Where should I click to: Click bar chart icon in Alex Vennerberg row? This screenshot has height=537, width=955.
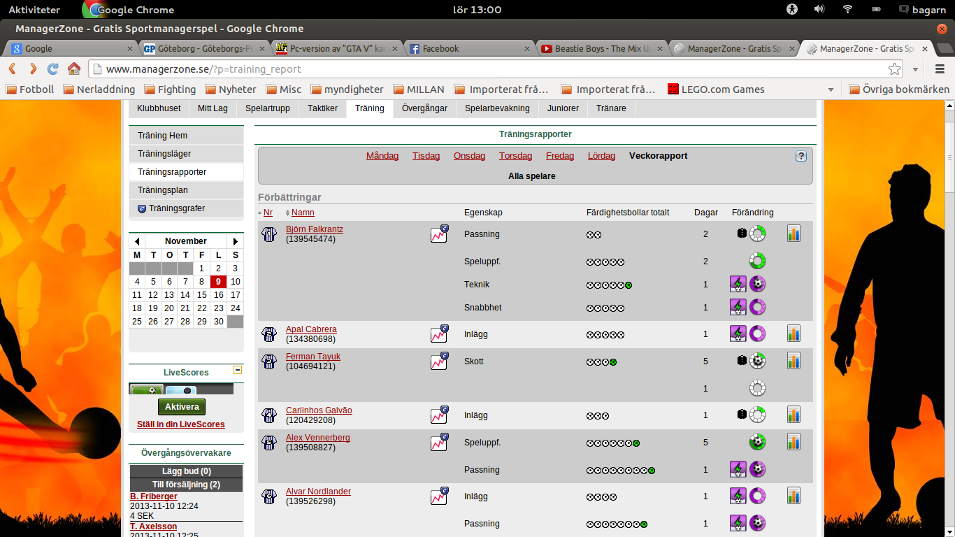pyautogui.click(x=794, y=442)
